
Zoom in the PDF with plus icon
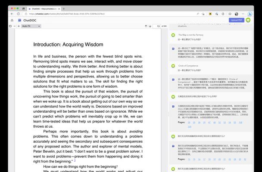coord(19,26)
